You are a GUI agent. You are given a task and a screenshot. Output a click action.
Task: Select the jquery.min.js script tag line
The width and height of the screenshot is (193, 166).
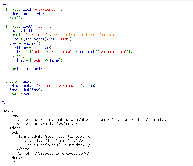(x=92, y=119)
